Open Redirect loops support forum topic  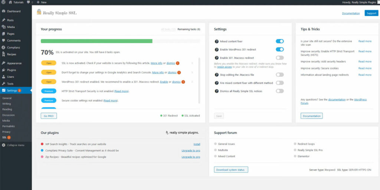pyautogui.click(x=306, y=144)
